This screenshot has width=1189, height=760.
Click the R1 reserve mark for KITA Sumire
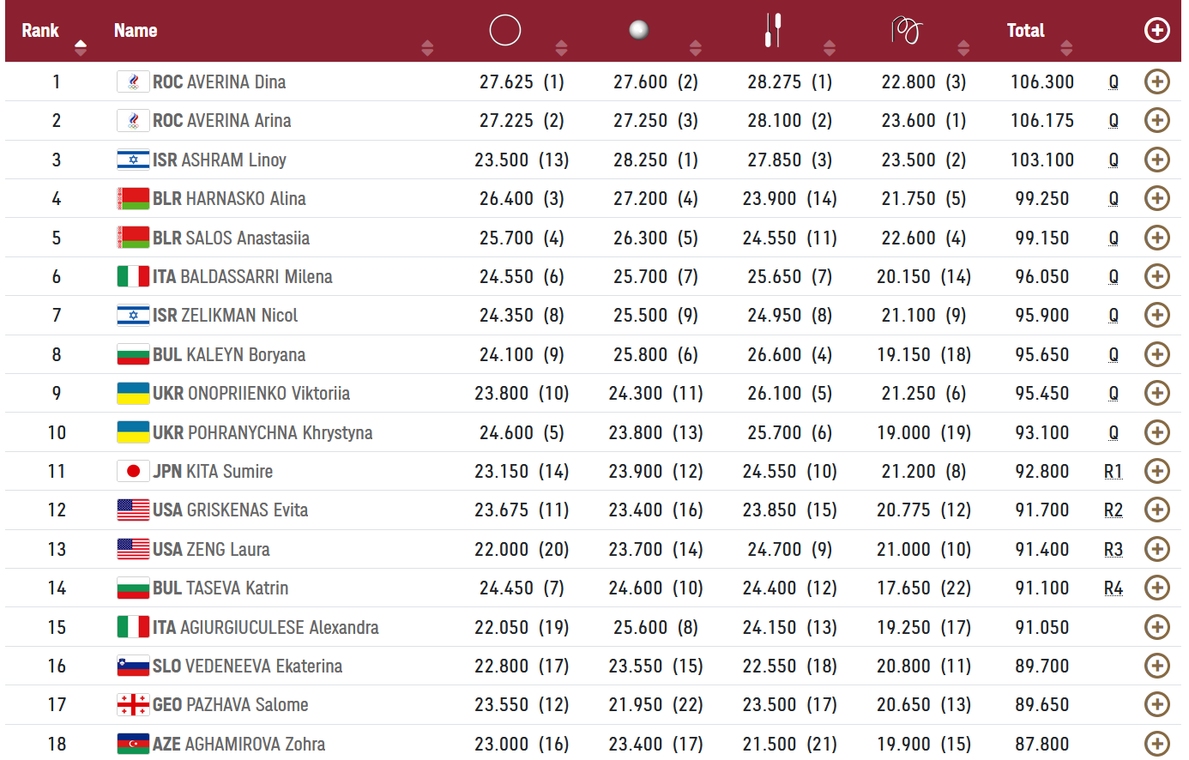click(1113, 471)
